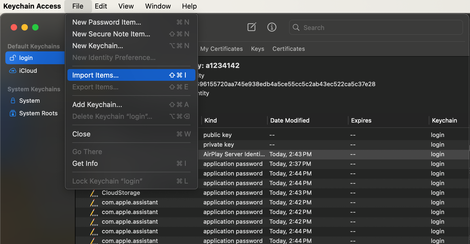Click the System keychain lock icon
Image resolution: width=470 pixels, height=244 pixels.
click(13, 101)
